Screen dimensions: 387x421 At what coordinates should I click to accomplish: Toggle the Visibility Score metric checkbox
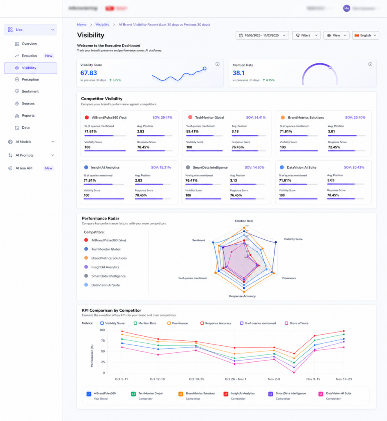click(102, 323)
